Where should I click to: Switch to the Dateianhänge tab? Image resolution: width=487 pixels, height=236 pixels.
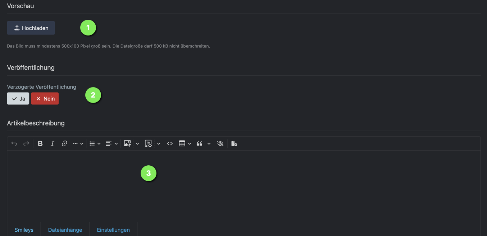point(65,230)
